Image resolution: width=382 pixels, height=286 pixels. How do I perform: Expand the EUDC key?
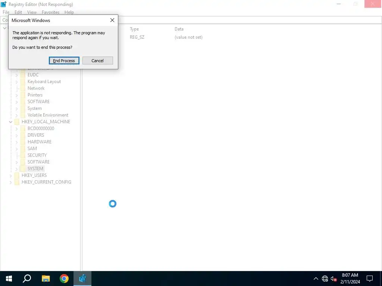pyautogui.click(x=16, y=75)
